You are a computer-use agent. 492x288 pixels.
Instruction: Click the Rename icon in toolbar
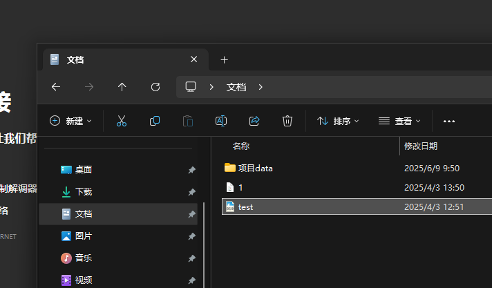point(221,121)
